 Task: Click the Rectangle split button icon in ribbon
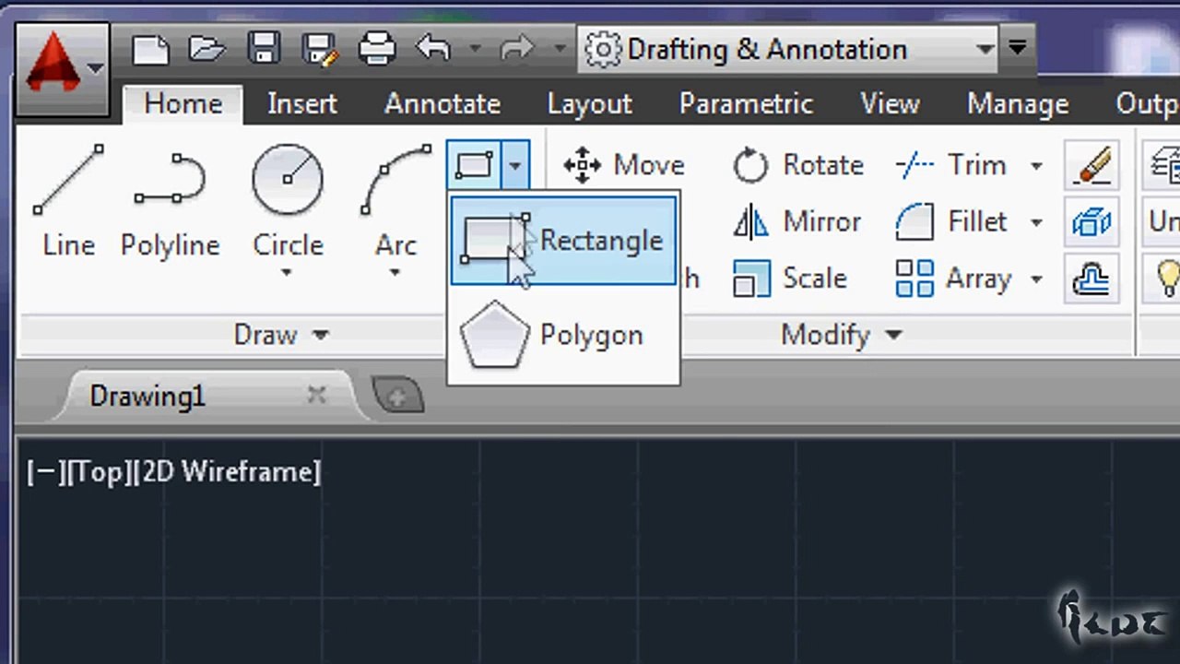tap(474, 165)
